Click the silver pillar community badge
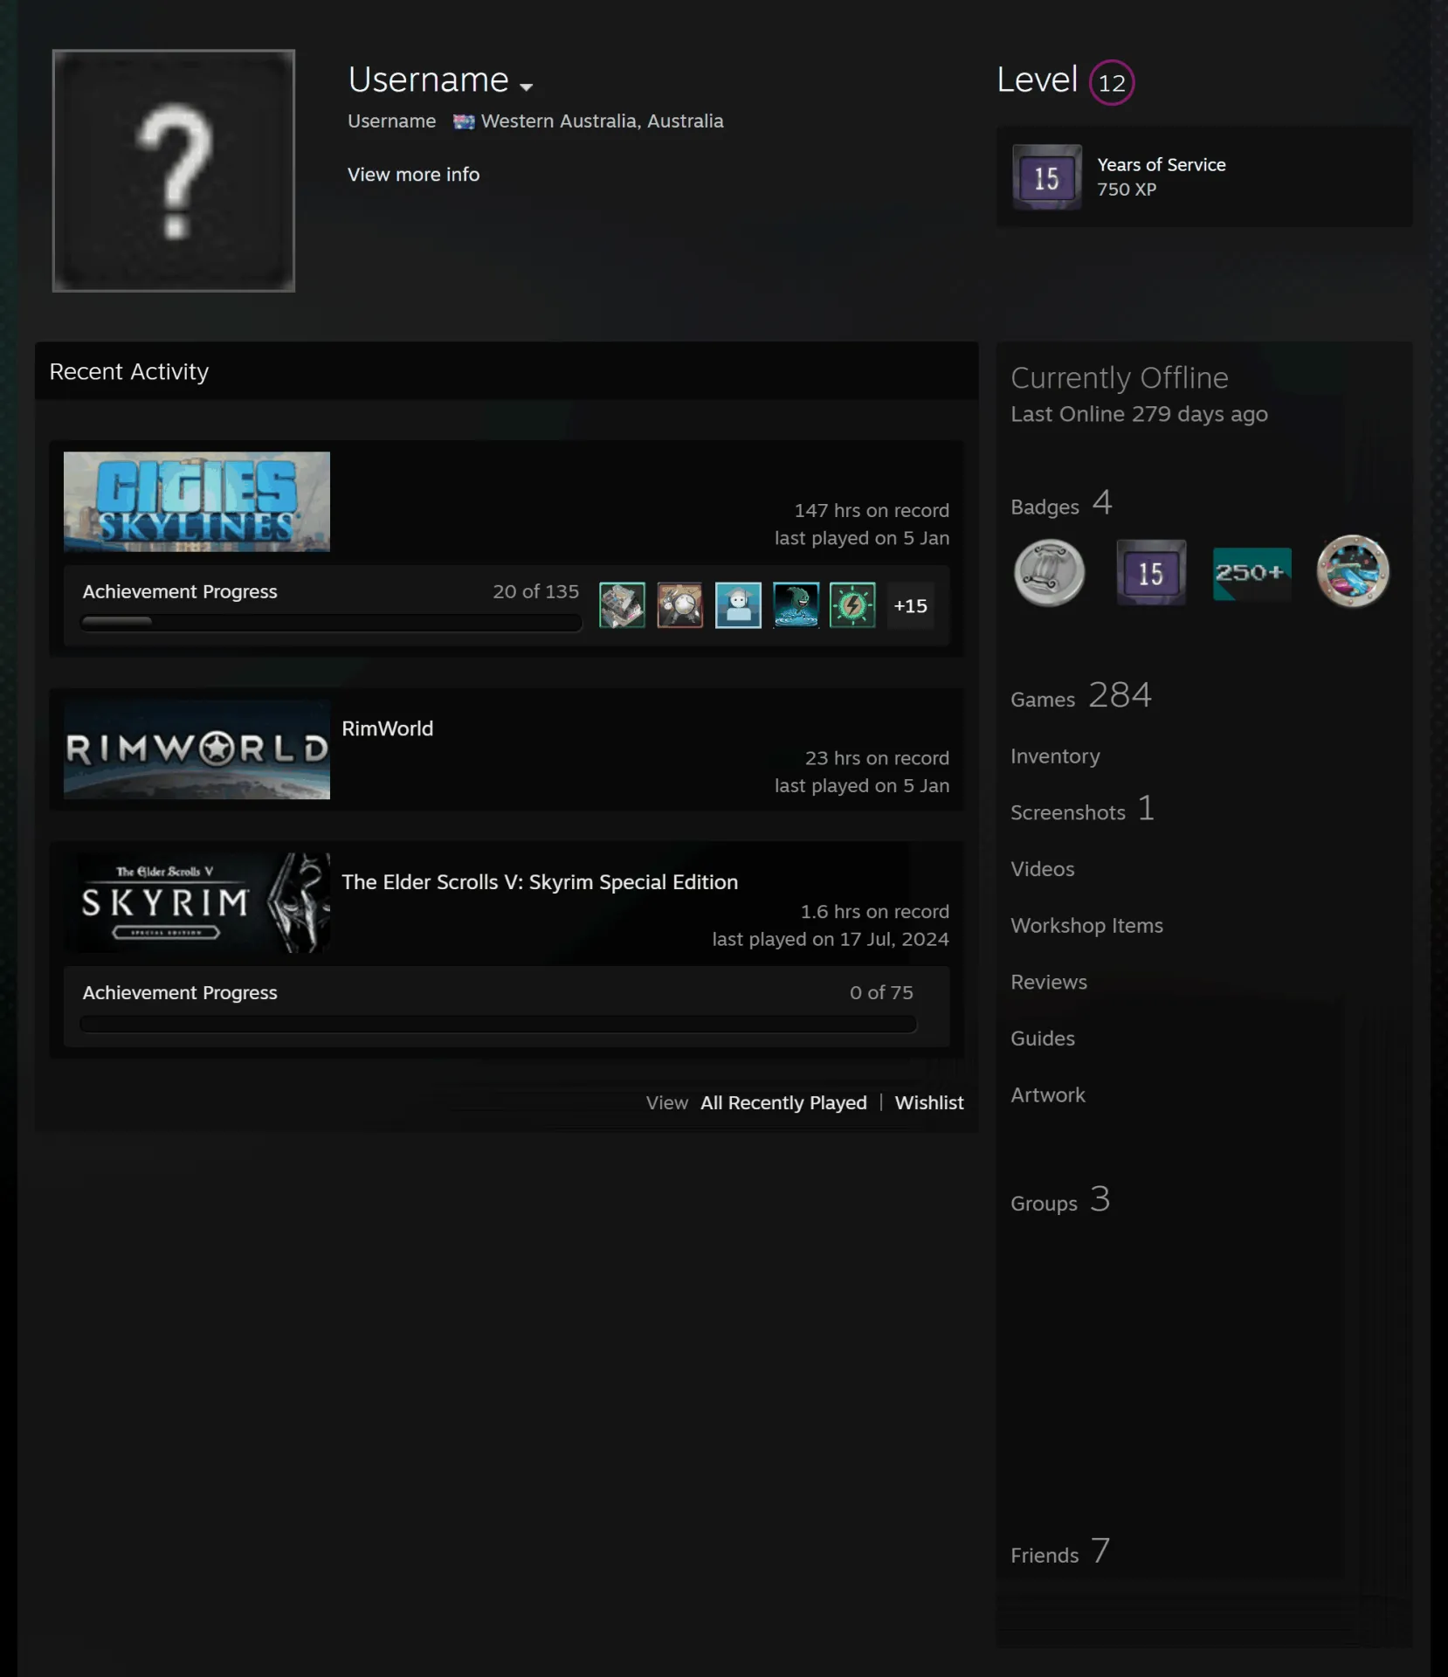 point(1049,572)
